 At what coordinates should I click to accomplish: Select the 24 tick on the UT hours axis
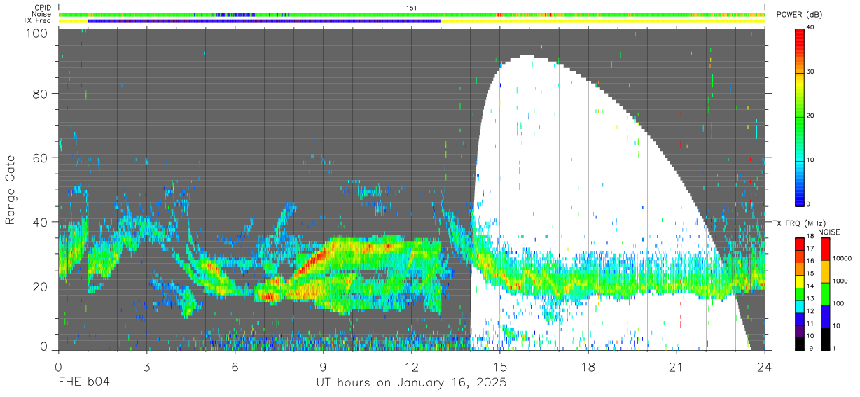click(765, 366)
